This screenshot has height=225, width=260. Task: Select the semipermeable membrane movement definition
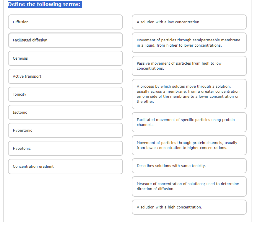pos(189,43)
